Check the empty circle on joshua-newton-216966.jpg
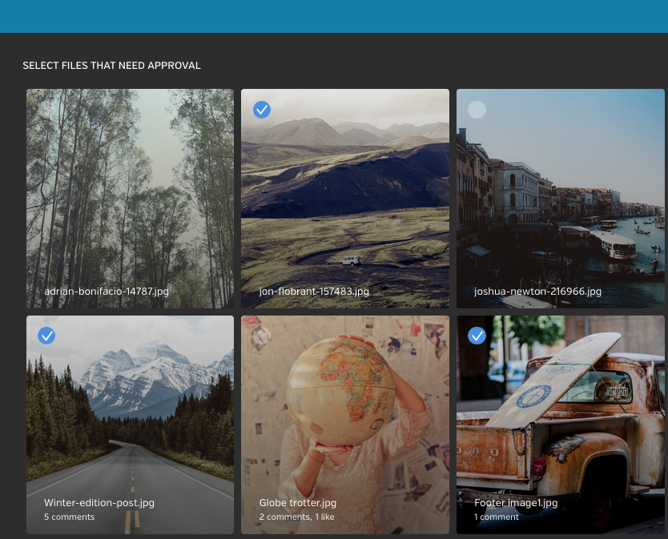Viewport: 668px width, 539px height. point(477,110)
